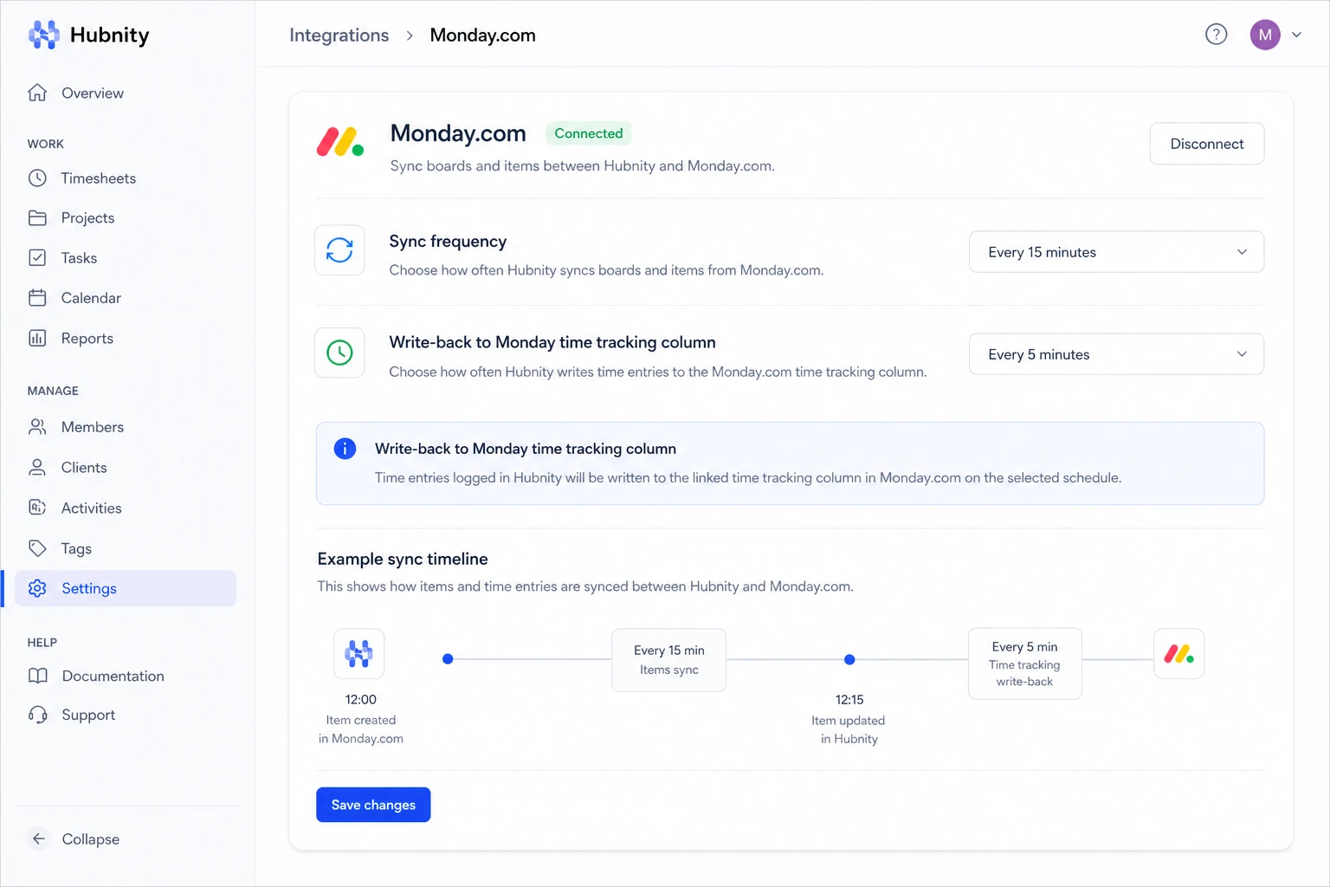
Task: Open help via the question mark icon
Action: click(x=1217, y=35)
